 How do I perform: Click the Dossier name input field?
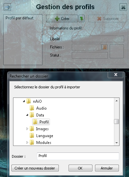[x=78, y=156]
